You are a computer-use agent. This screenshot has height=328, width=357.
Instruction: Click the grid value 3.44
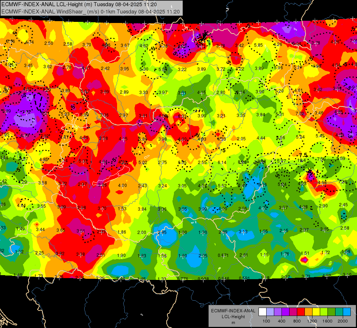point(40,229)
